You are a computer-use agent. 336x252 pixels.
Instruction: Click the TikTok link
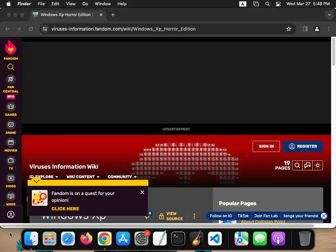pyautogui.click(x=243, y=216)
